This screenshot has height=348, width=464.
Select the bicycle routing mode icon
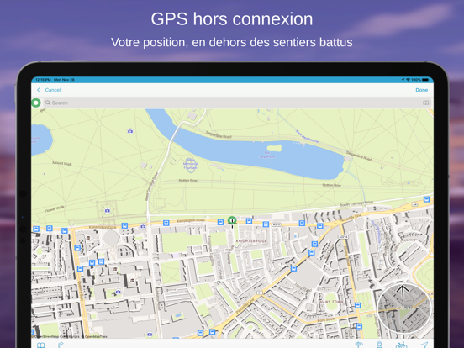pos(401,345)
